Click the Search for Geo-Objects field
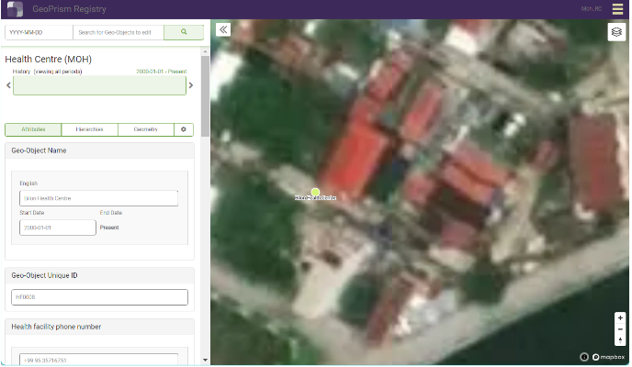This screenshot has height=367, width=632. pos(118,32)
